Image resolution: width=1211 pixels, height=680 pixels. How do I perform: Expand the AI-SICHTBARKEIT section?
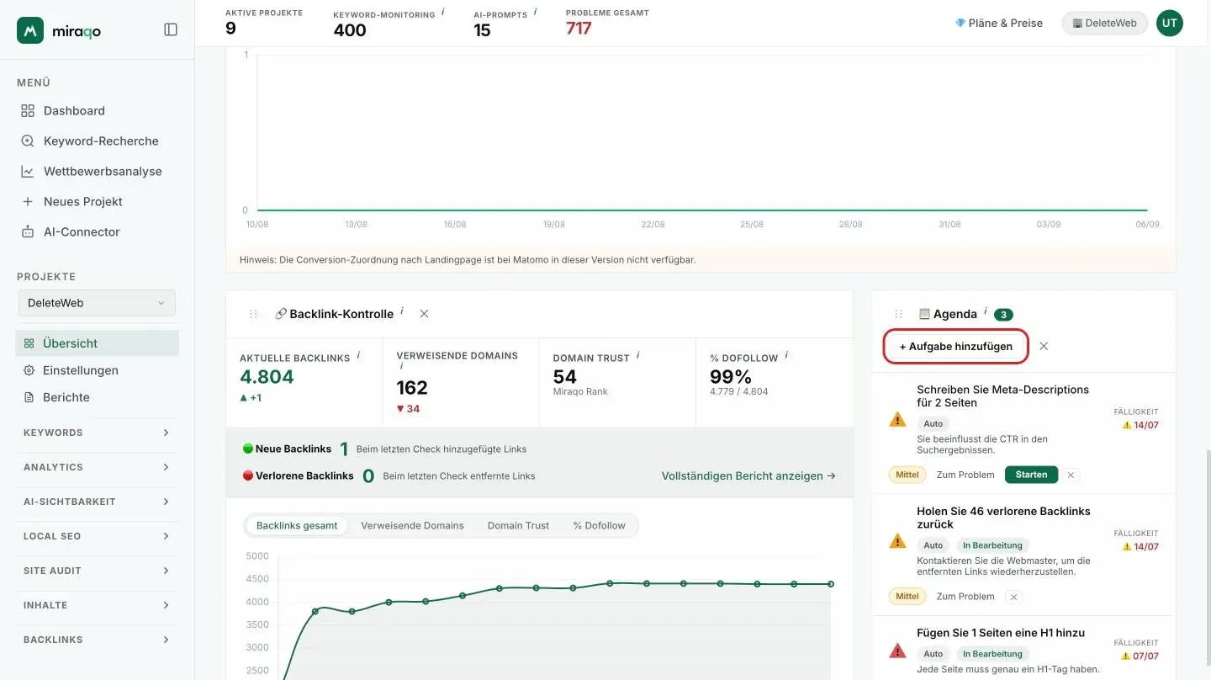[x=97, y=502]
